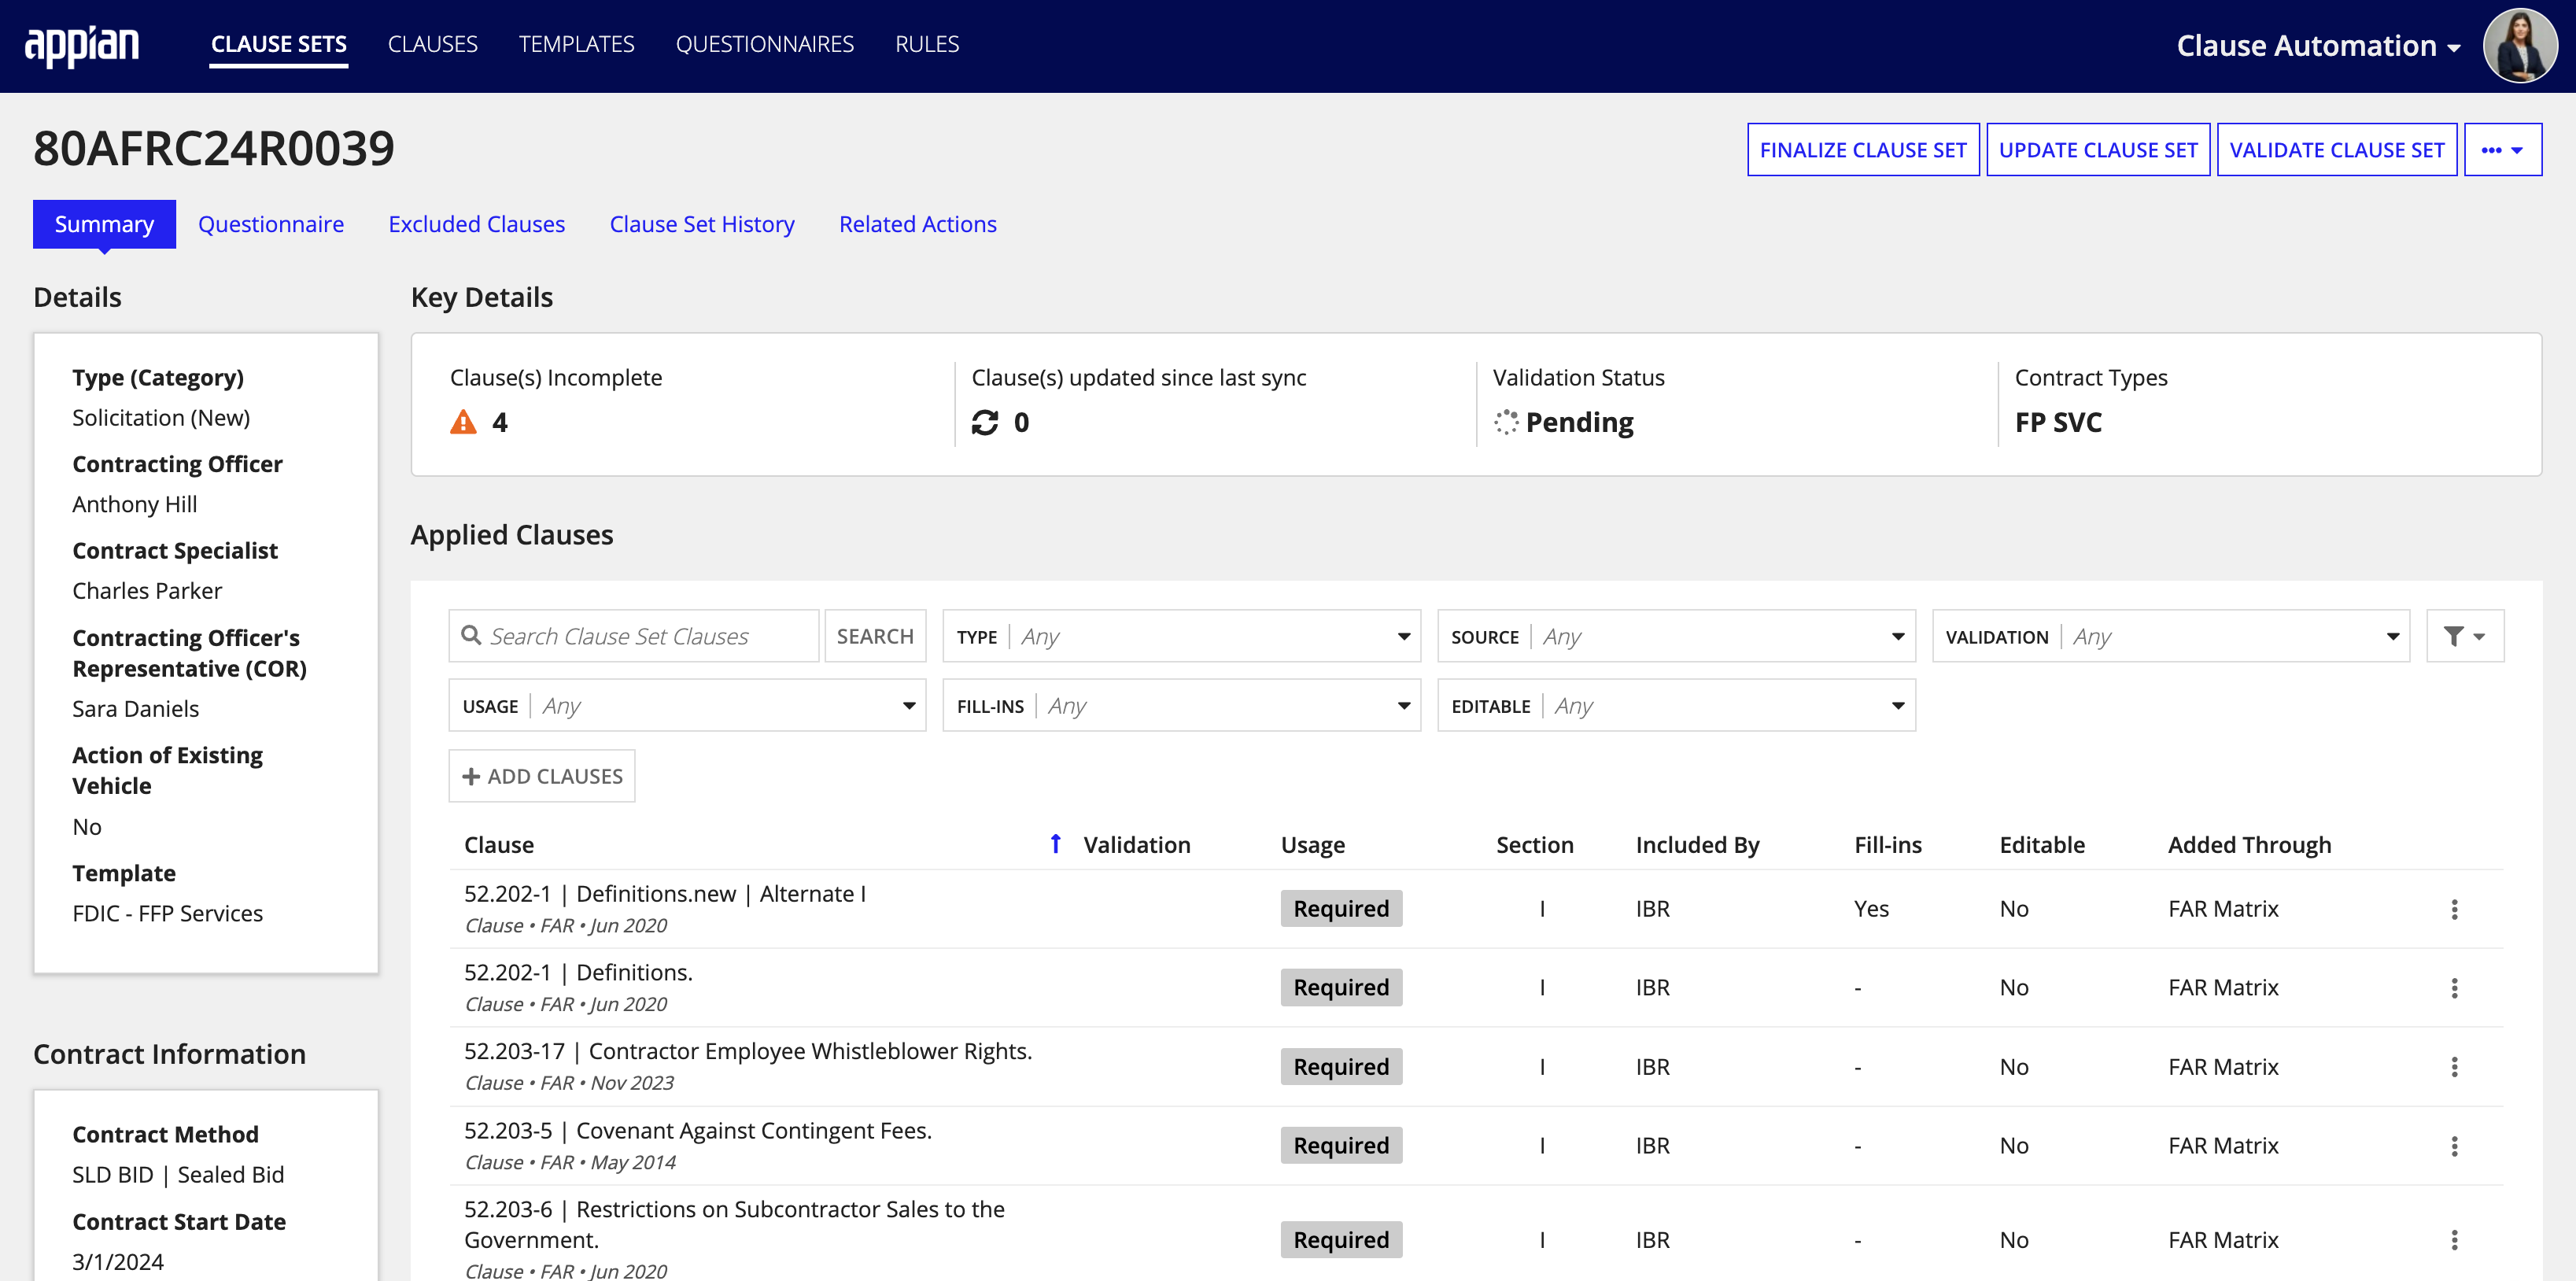Click 'Anthony Hill' contracting officer name
This screenshot has height=1281, width=2576.
(135, 505)
